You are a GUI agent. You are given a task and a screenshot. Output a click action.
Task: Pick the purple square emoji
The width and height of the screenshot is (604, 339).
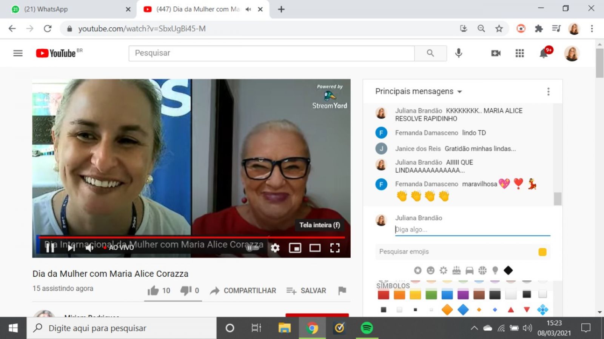point(463,294)
